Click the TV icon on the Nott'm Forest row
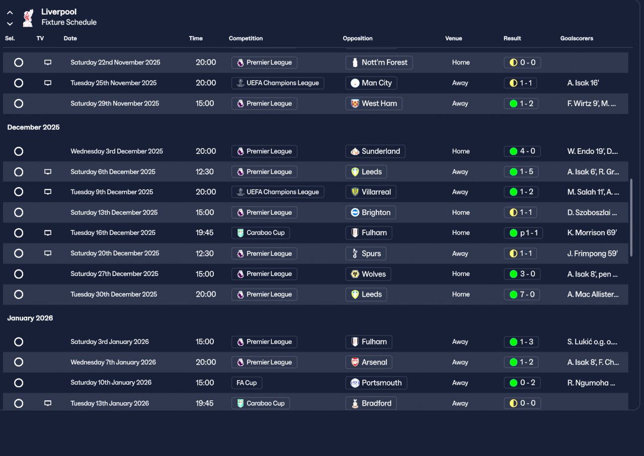 [x=48, y=62]
